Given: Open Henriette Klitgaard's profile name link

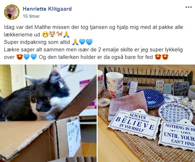Looking at the screenshot, I should 47,9.
